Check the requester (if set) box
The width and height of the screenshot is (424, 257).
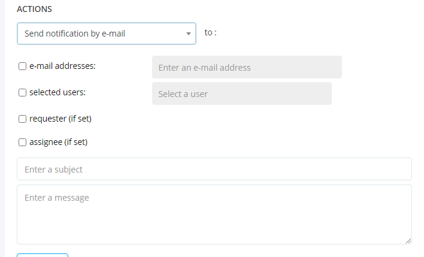click(23, 119)
